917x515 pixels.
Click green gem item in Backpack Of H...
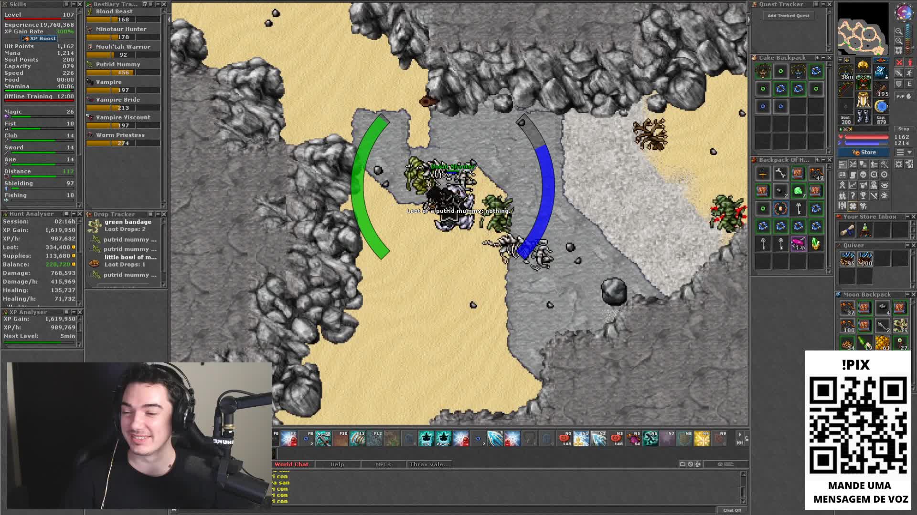(x=798, y=191)
